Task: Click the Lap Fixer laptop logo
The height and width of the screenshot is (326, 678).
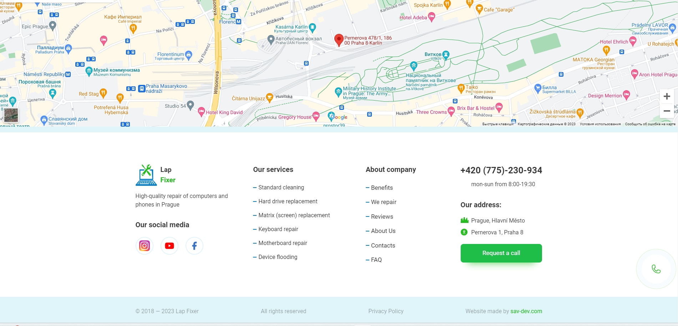Action: click(x=146, y=175)
